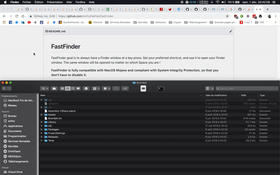280x175 pixels.
Task: Open Facebook bookmark icon in bookmarks bar
Action: coord(10,22)
